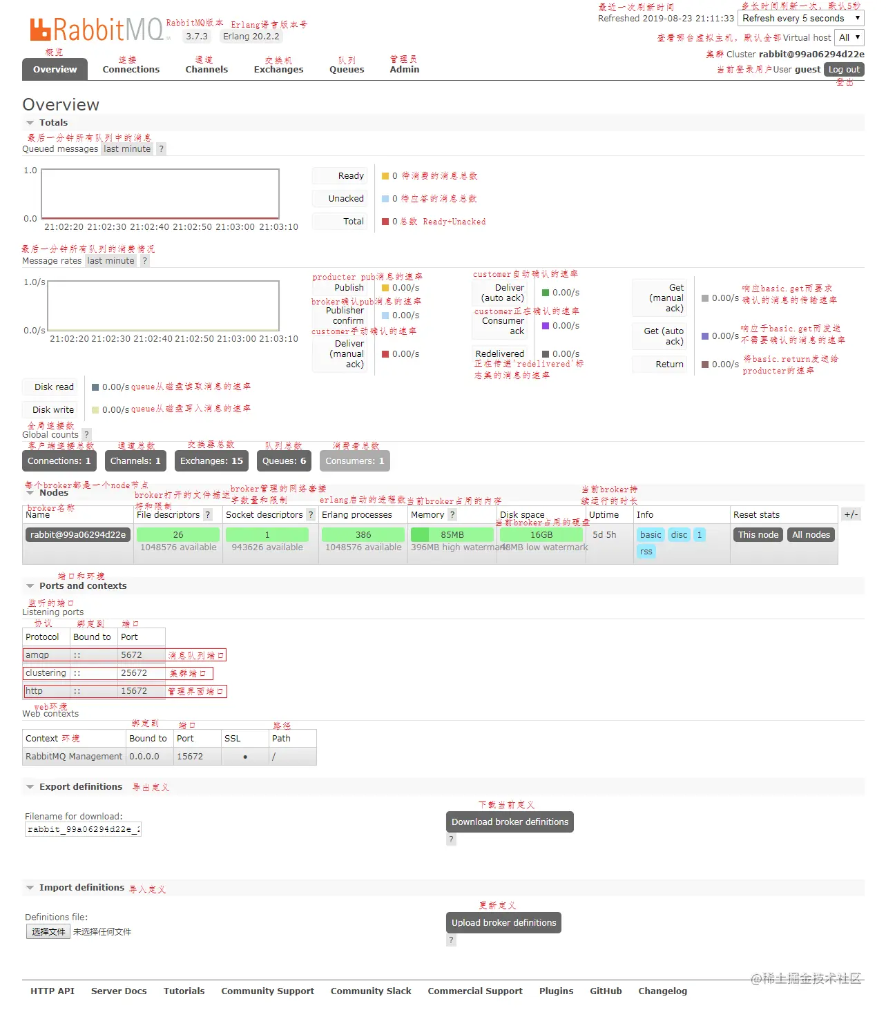Viewport: 886px width, 1010px height.
Task: Log out of guest user
Action: click(844, 70)
